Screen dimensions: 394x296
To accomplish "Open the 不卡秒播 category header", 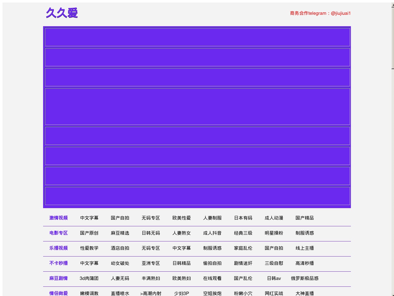I will tap(58, 263).
